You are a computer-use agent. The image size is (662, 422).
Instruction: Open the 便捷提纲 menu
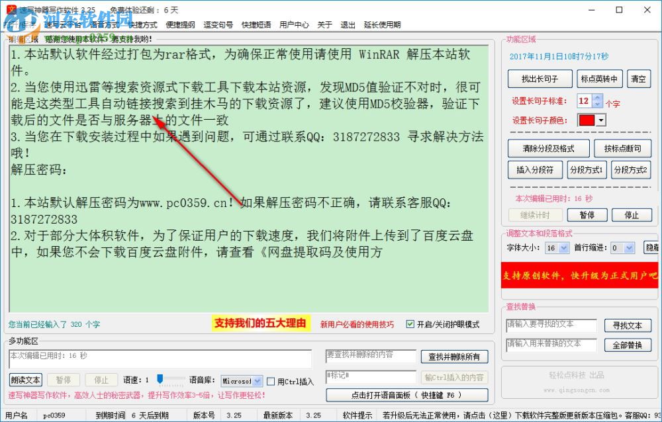(x=180, y=25)
